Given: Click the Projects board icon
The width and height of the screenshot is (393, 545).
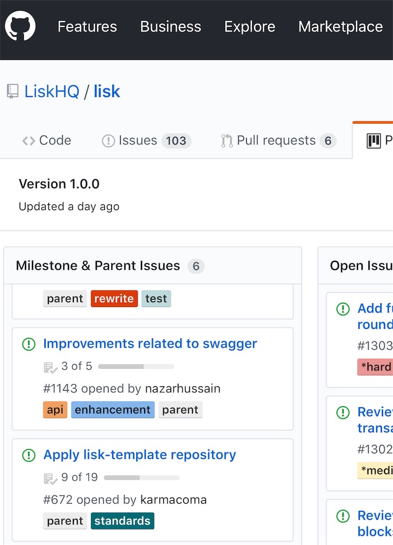Looking at the screenshot, I should (373, 141).
